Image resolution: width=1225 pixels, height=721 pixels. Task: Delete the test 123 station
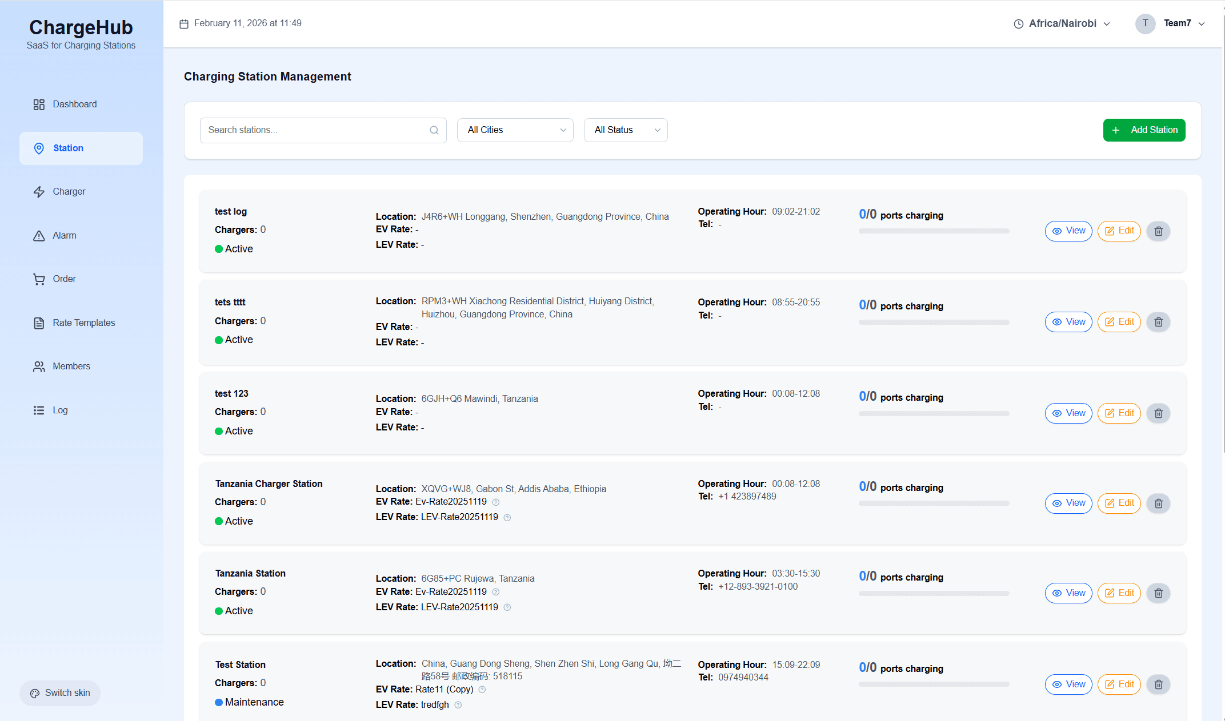pyautogui.click(x=1158, y=413)
